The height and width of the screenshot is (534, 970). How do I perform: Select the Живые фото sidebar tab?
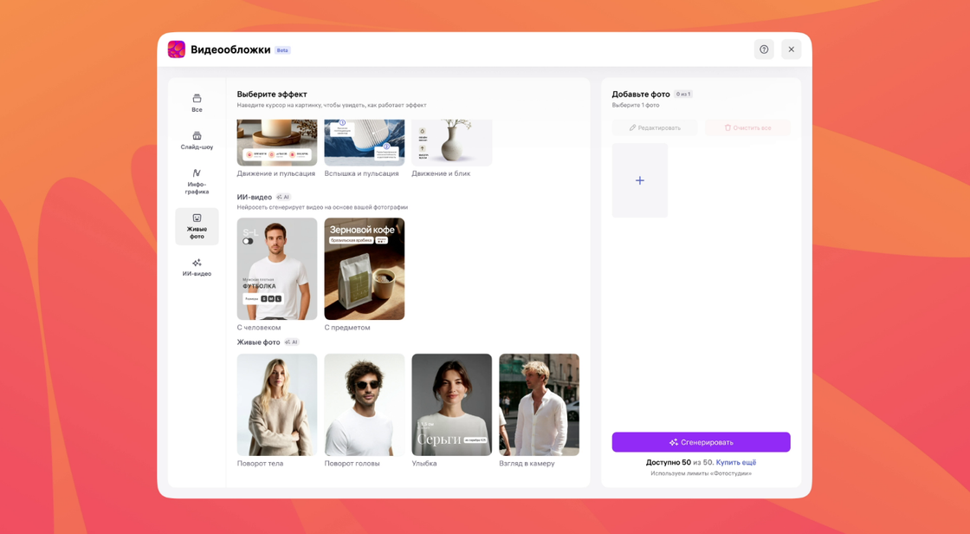197,225
